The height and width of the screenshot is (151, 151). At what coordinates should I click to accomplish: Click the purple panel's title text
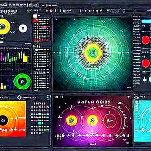point(94,102)
